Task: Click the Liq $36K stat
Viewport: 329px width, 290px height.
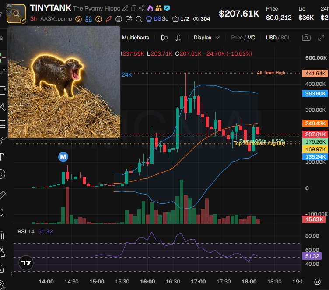Action: [306, 14]
